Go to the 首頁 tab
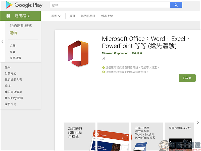This screenshot has height=151, width=201. tap(72, 16)
